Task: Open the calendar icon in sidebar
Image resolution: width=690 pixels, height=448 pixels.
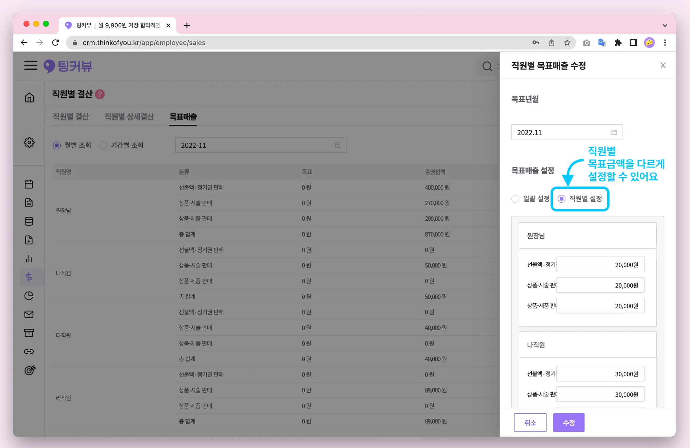Action: pyautogui.click(x=29, y=184)
